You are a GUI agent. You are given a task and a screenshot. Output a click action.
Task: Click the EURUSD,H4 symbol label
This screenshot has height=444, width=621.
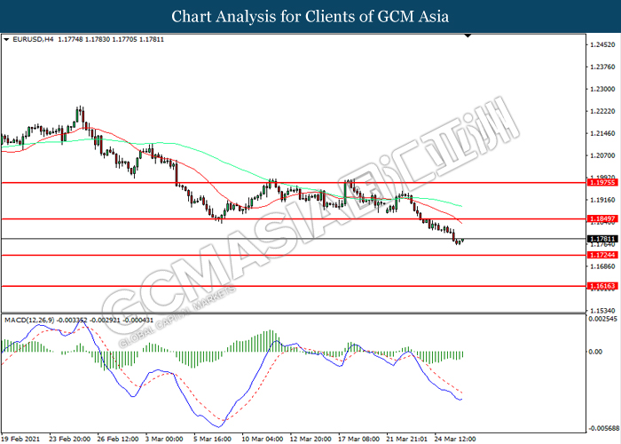pyautogui.click(x=33, y=39)
